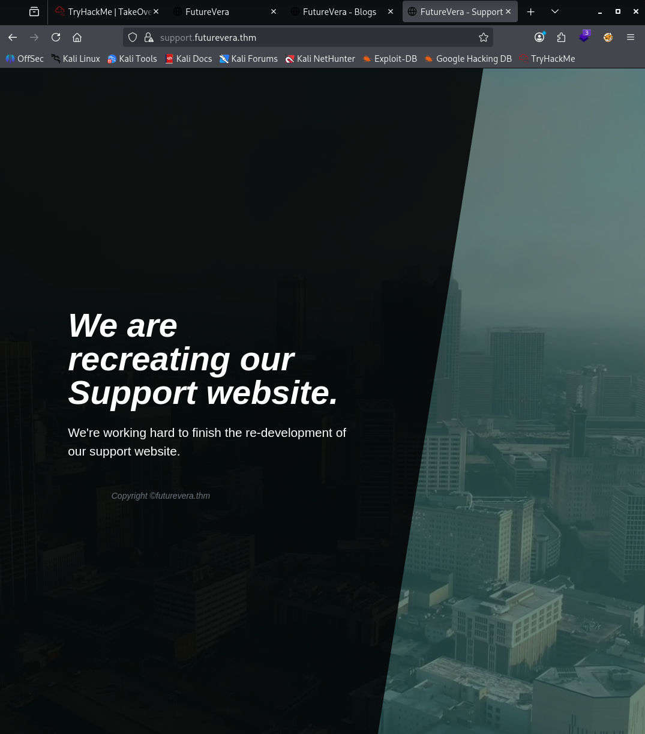Screen dimensions: 645x734
Task: Expand the list all tabs dropdown
Action: [x=555, y=11]
